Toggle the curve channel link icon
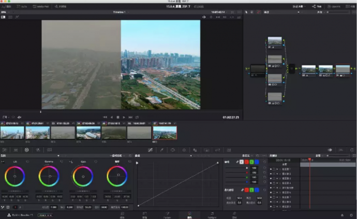 (237, 162)
